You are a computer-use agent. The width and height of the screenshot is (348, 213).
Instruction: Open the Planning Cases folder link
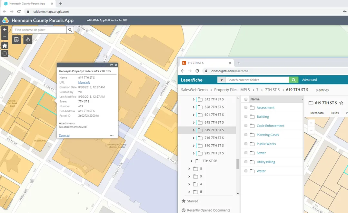(x=268, y=135)
